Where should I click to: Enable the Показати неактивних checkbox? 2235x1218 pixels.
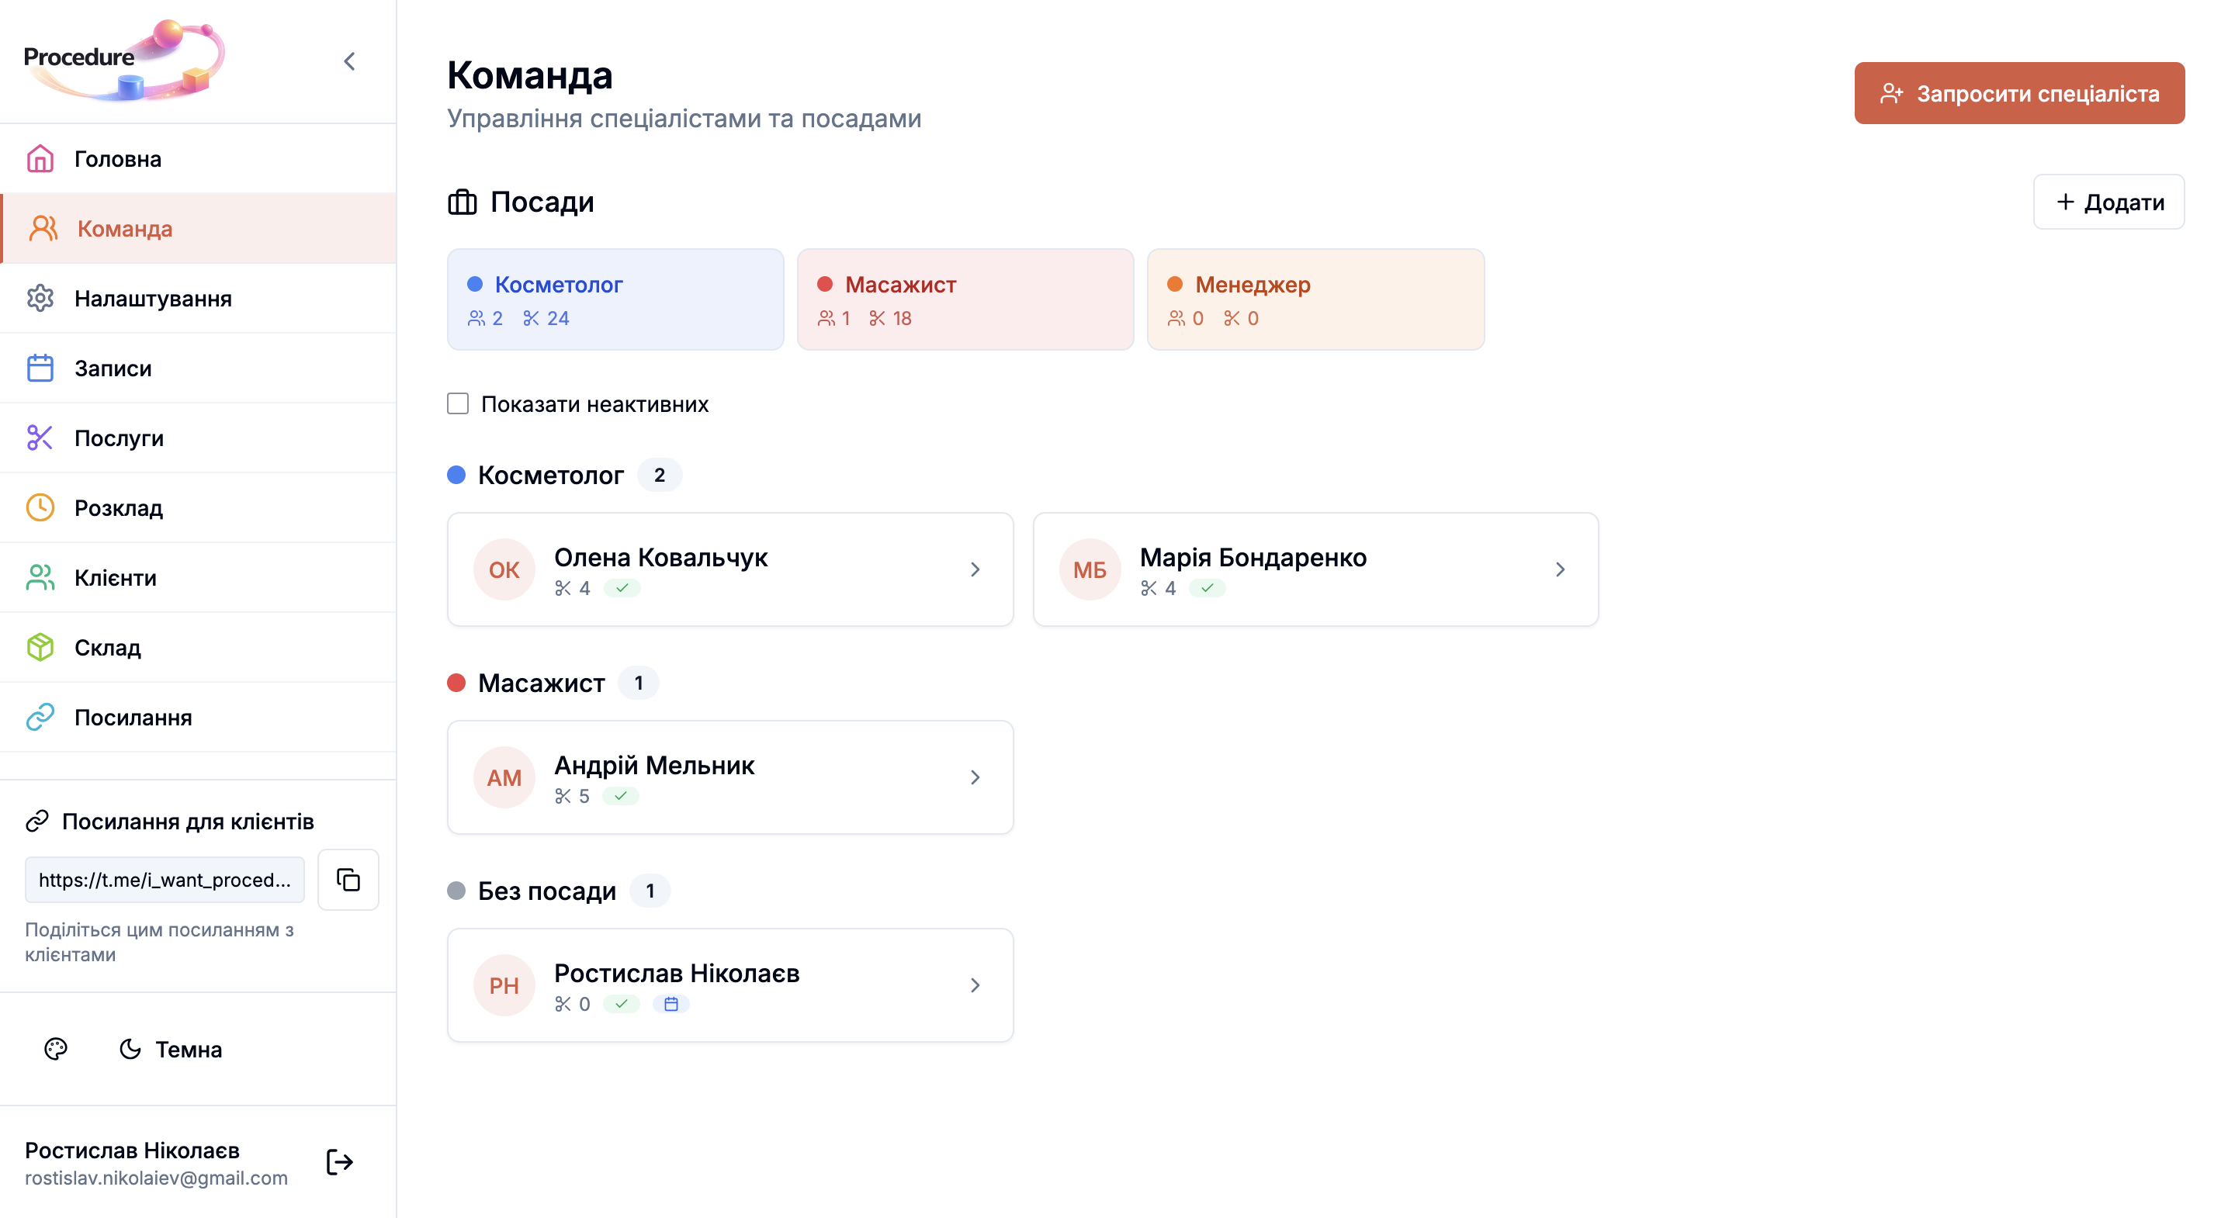tap(458, 403)
